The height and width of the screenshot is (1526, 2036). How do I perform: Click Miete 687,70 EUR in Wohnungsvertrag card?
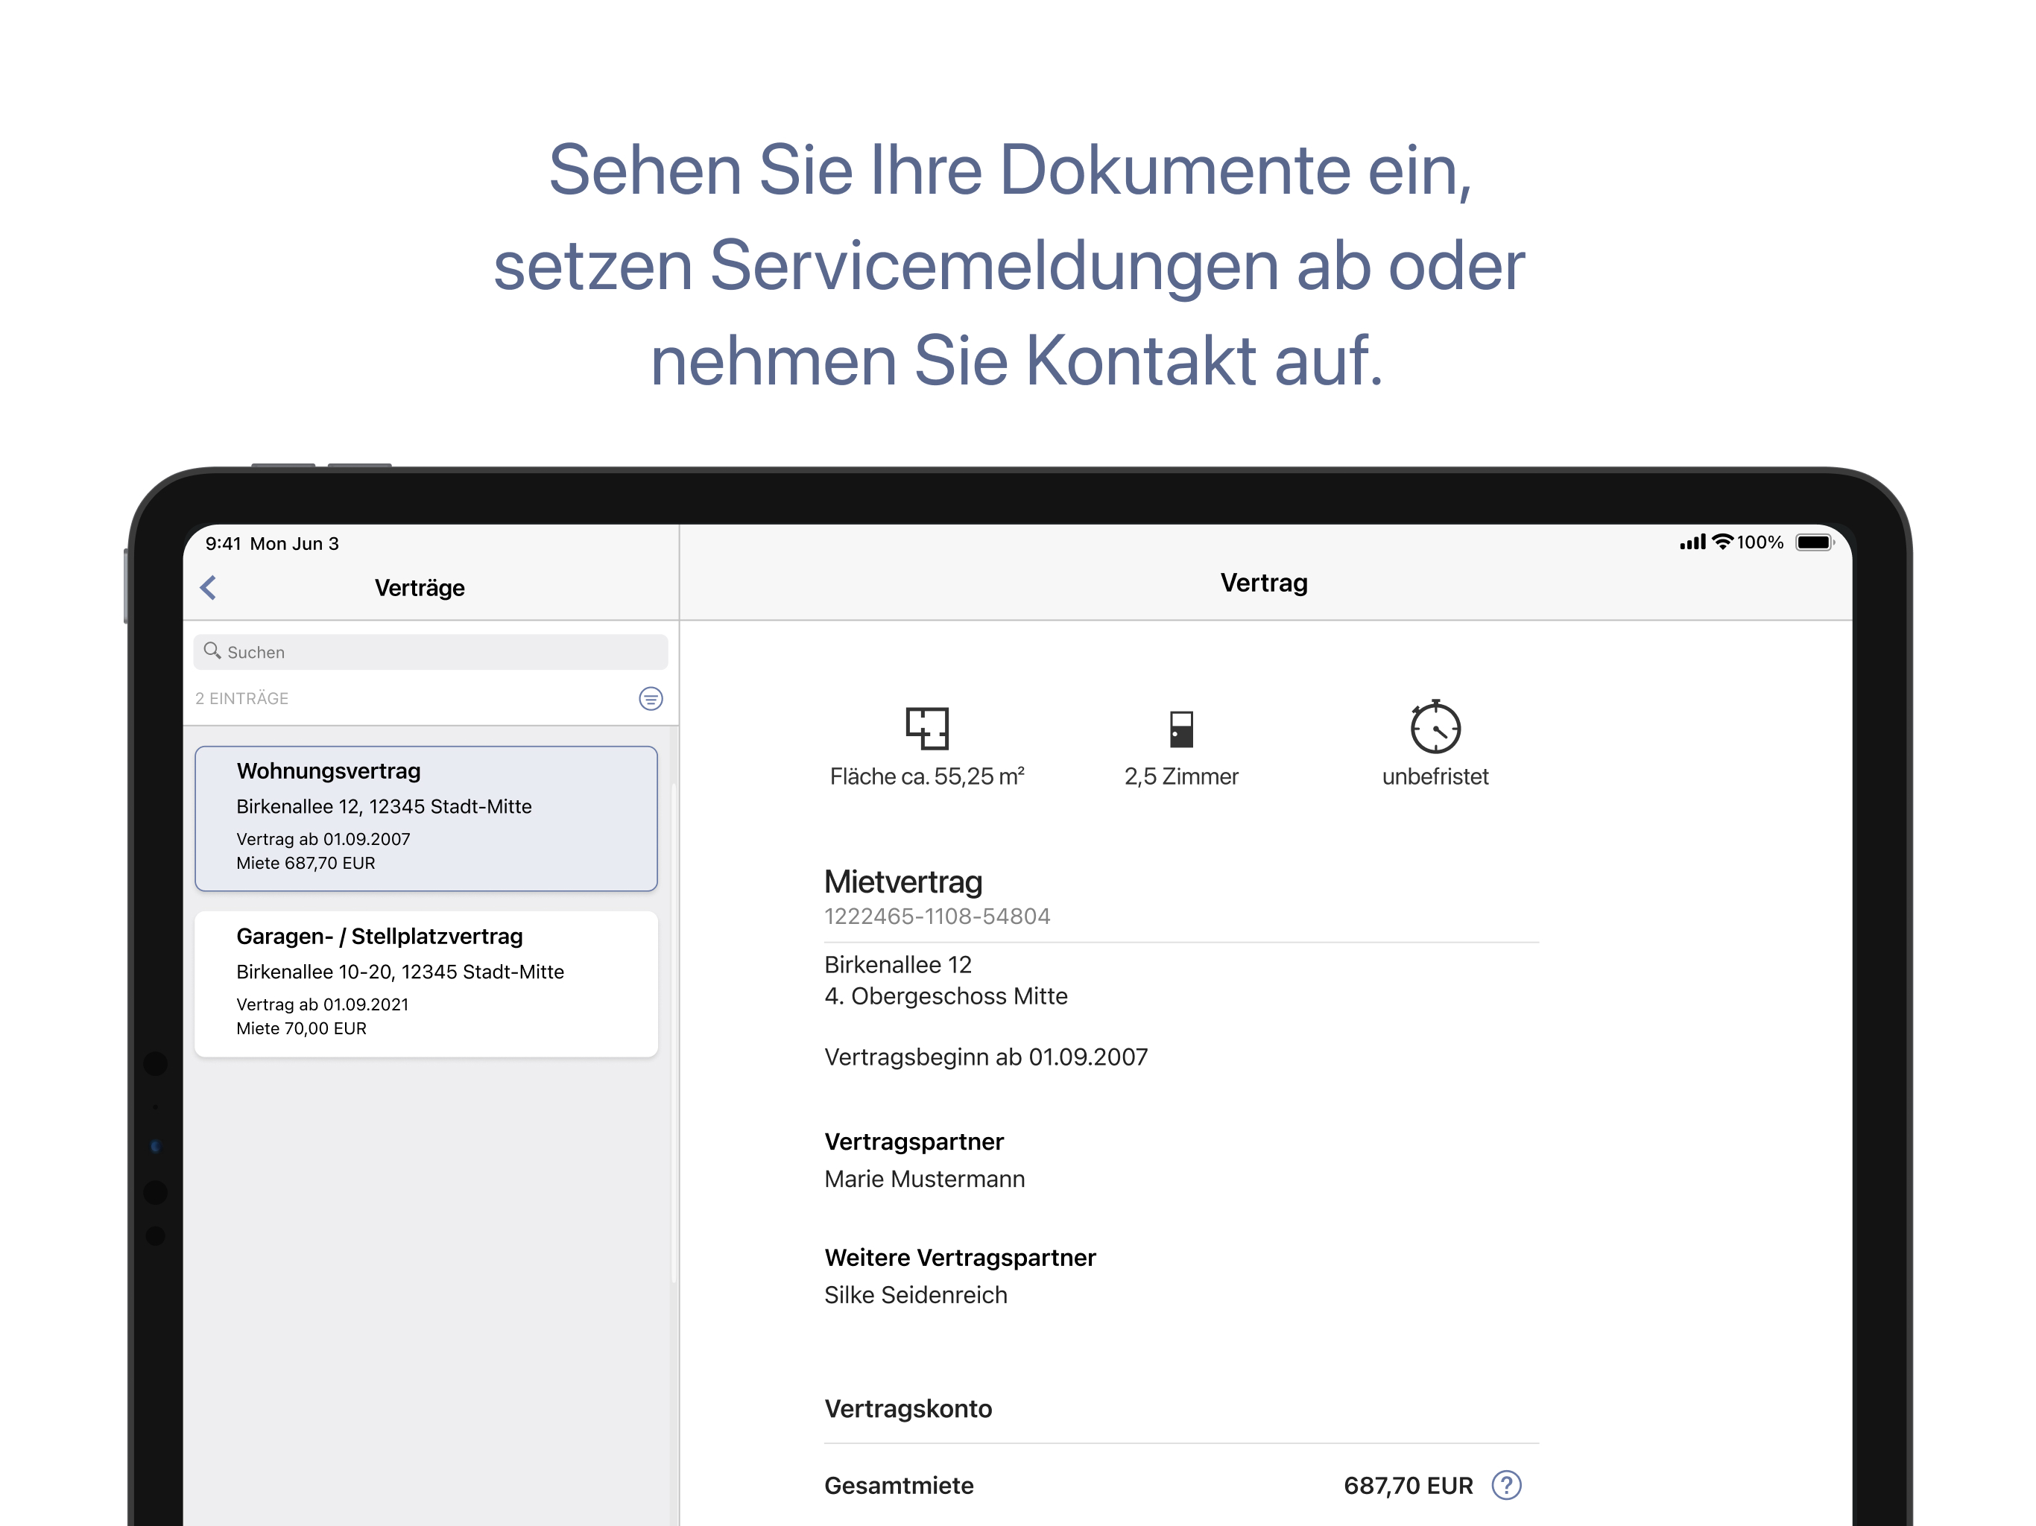[306, 862]
